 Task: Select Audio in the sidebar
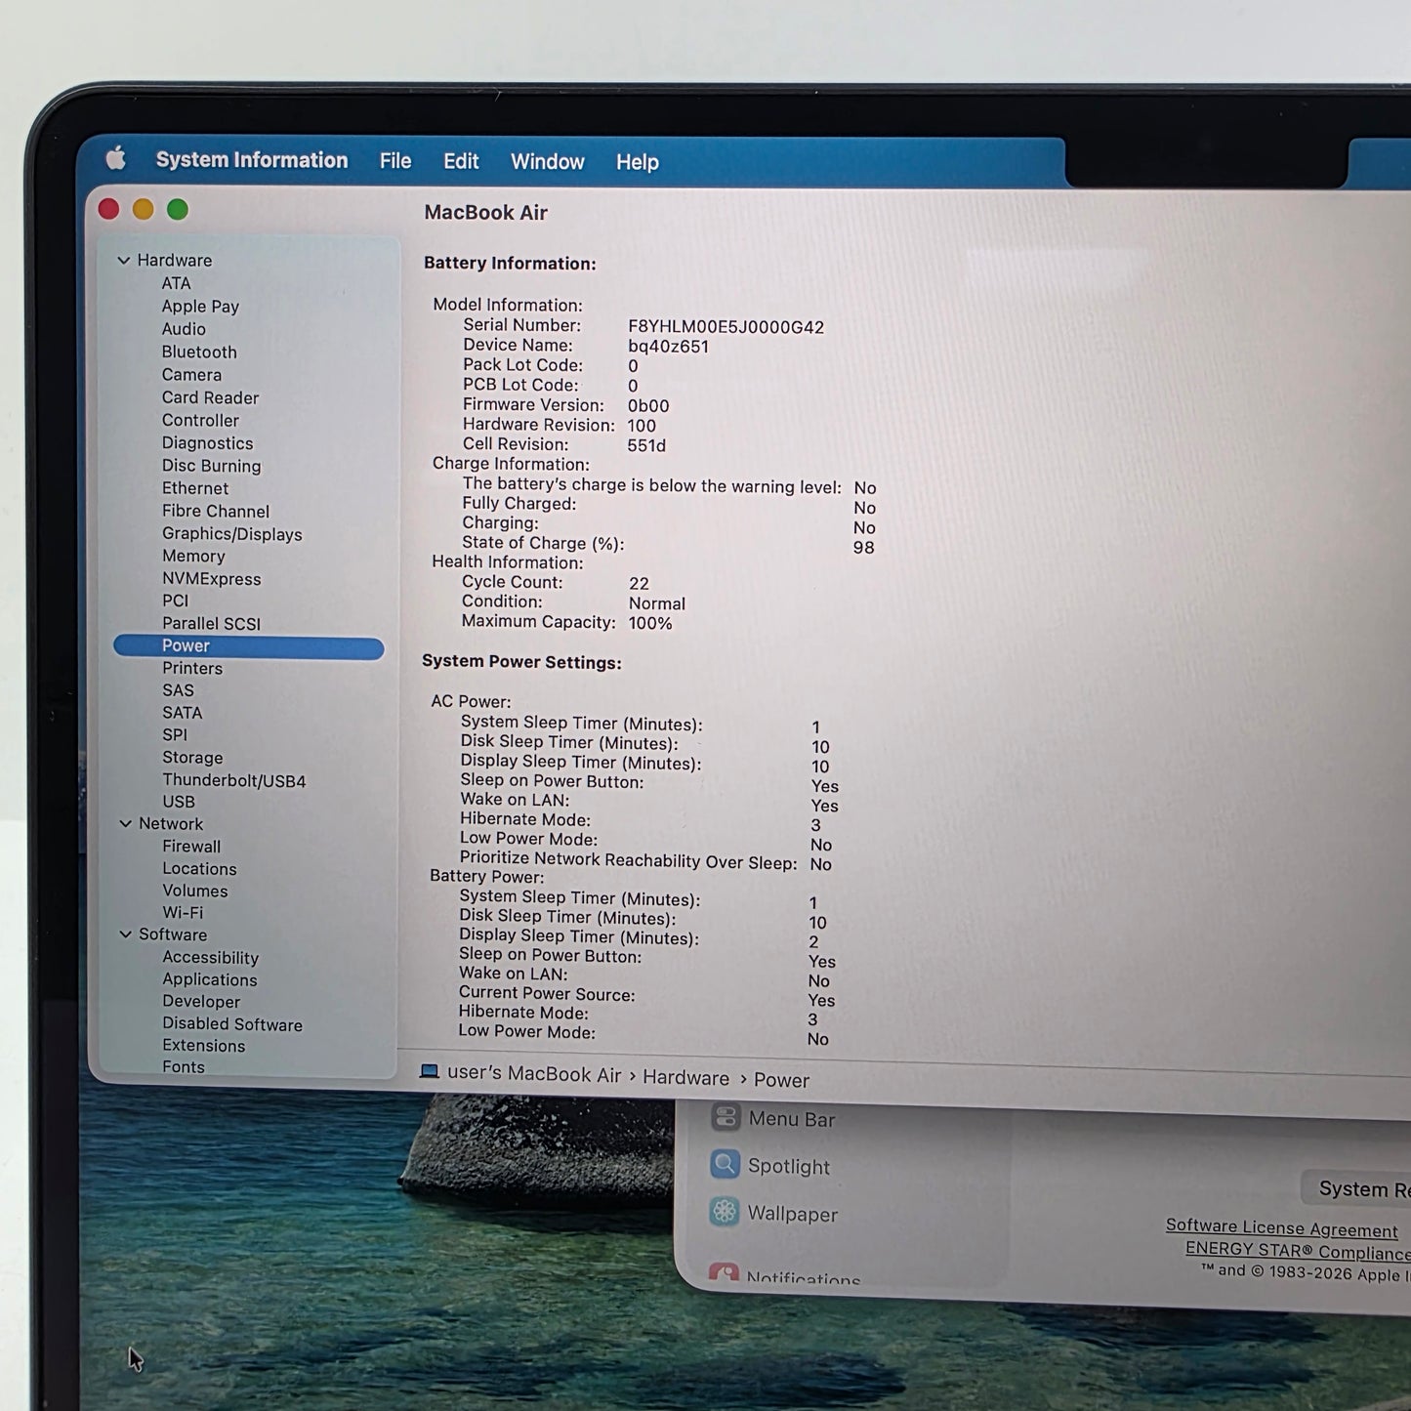pos(184,329)
